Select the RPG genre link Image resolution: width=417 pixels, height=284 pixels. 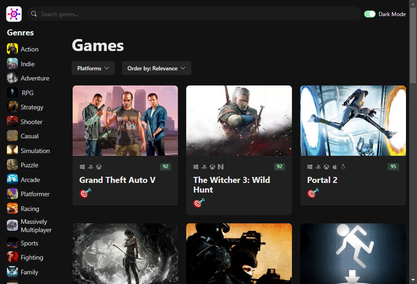click(28, 93)
